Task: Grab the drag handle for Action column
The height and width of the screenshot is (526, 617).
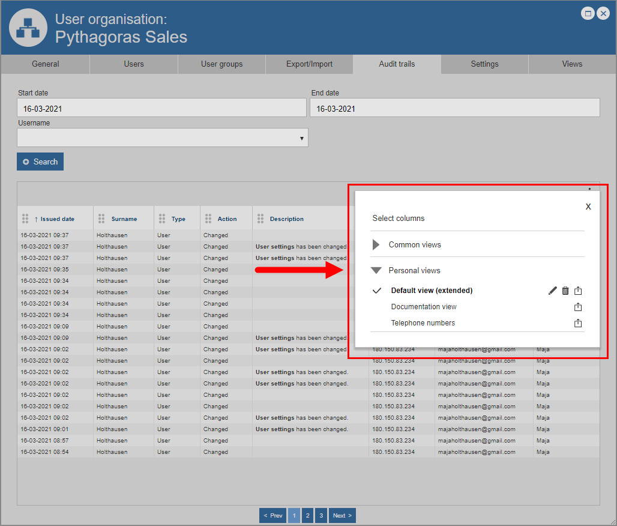Action: pyautogui.click(x=208, y=219)
